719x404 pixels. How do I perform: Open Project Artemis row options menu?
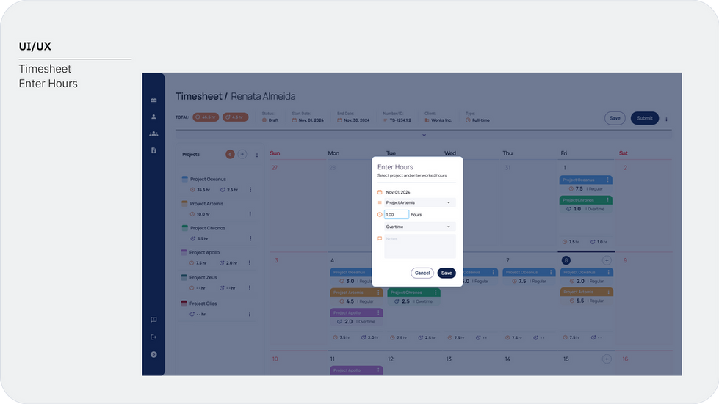click(x=250, y=213)
